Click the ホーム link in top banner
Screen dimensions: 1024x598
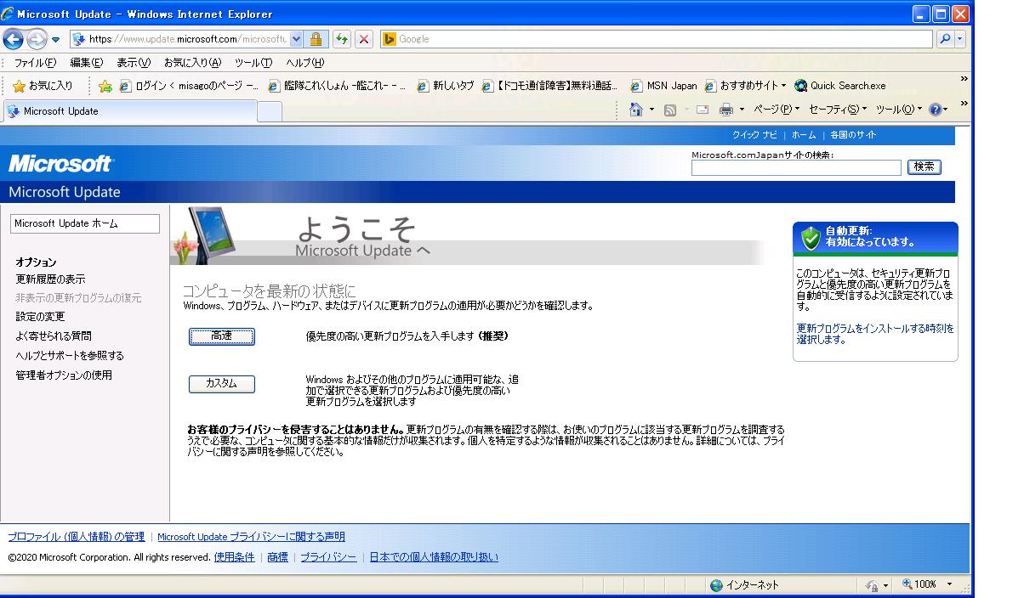803,135
